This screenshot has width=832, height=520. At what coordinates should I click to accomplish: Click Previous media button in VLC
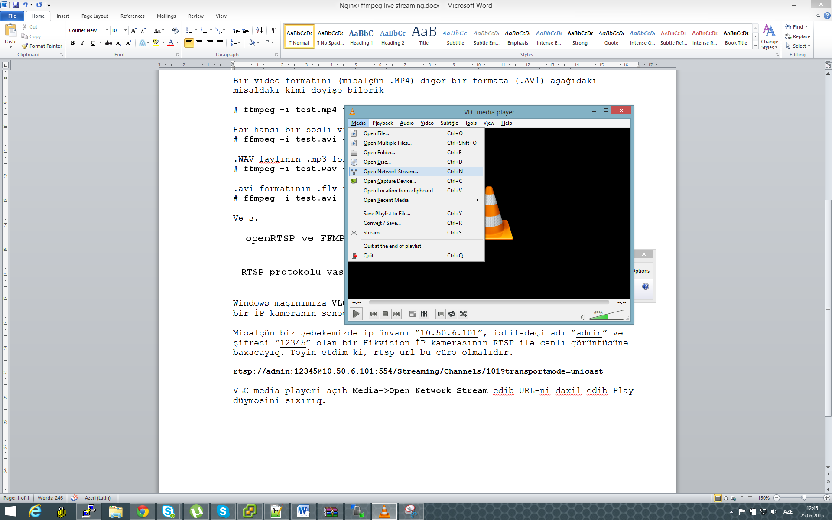click(x=374, y=314)
